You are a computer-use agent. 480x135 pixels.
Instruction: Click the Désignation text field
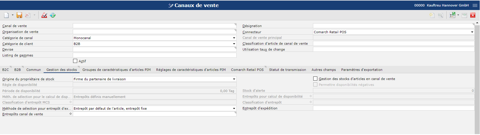tap(394, 26)
